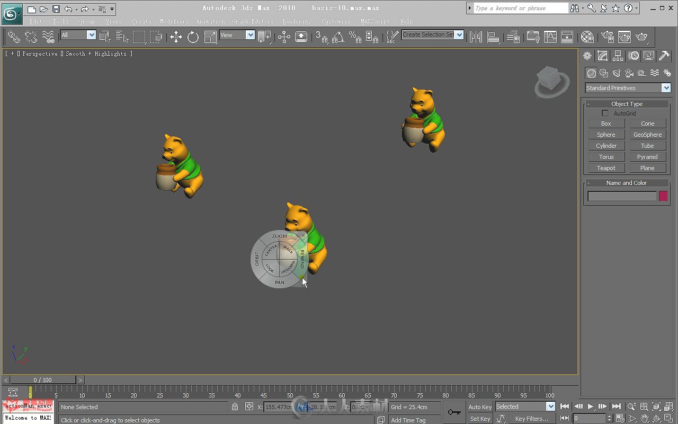The height and width of the screenshot is (424, 678).
Task: Open the Quick Access toolbar customize arrow
Action: click(112, 9)
